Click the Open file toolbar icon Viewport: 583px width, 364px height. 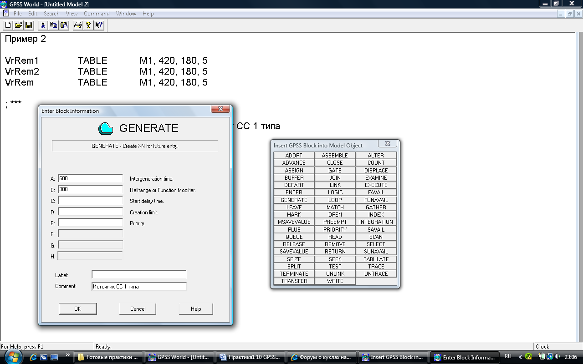coord(18,25)
